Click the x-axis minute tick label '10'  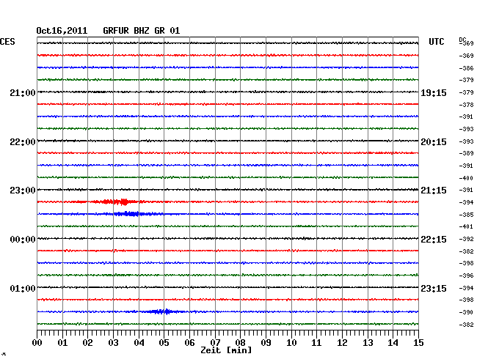click(x=291, y=343)
